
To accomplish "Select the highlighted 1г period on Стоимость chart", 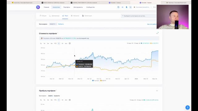I will pyautogui.click(x=59, y=43).
